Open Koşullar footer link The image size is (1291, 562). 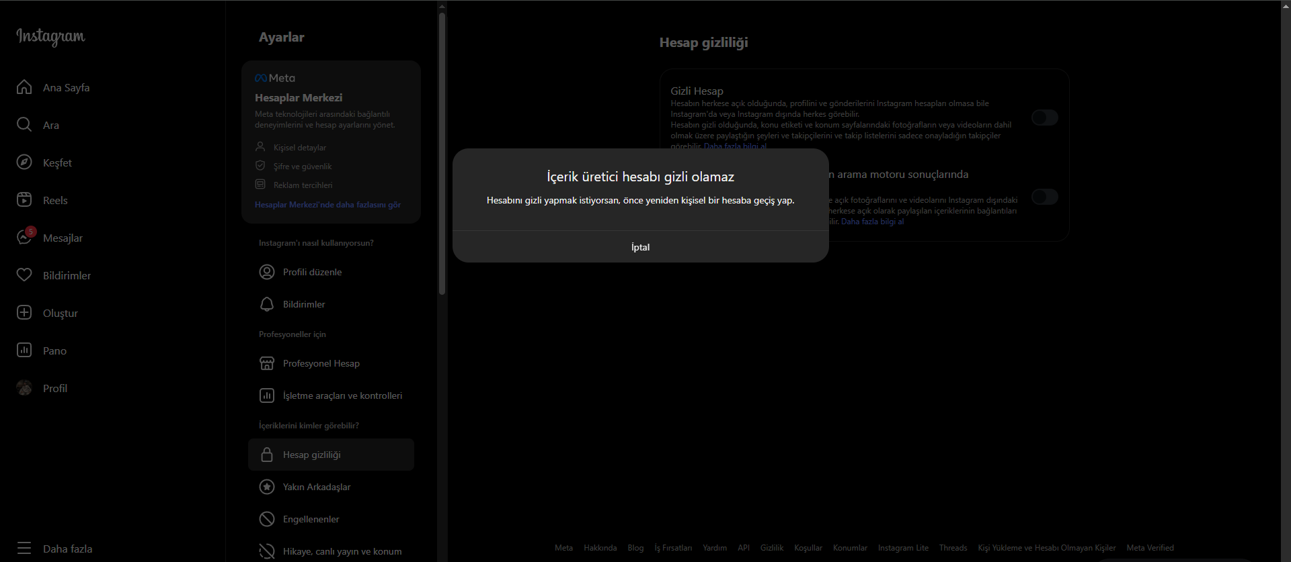click(x=808, y=548)
